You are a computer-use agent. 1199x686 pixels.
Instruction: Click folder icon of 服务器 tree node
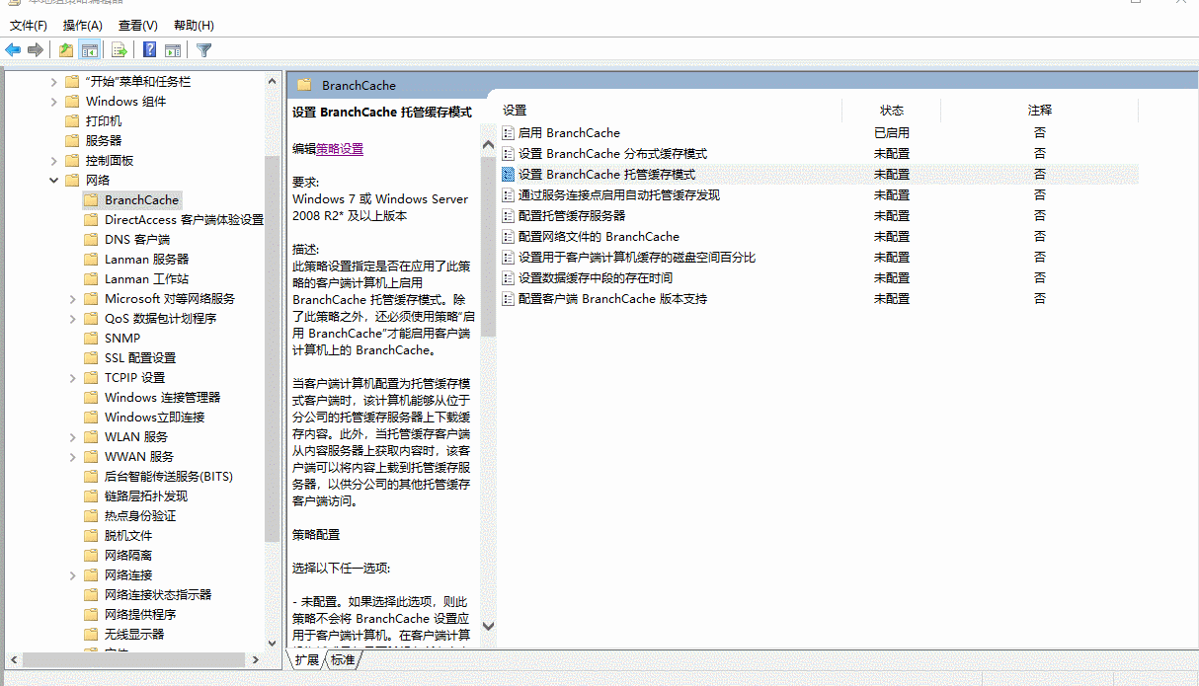(x=72, y=140)
